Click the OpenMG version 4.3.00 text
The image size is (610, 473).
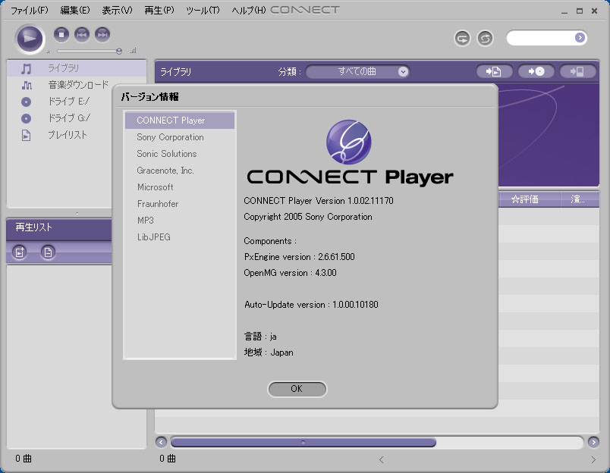[x=291, y=273]
